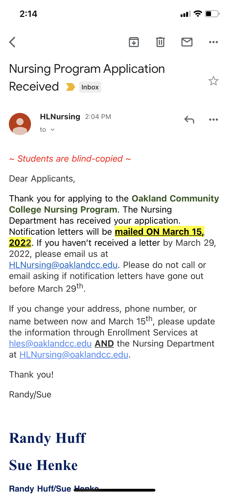Tap the battery indicator in status bar

[x=212, y=14]
